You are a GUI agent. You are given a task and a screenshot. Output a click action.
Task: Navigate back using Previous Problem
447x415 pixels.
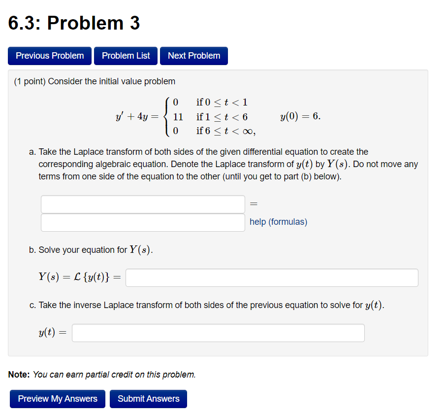[49, 56]
